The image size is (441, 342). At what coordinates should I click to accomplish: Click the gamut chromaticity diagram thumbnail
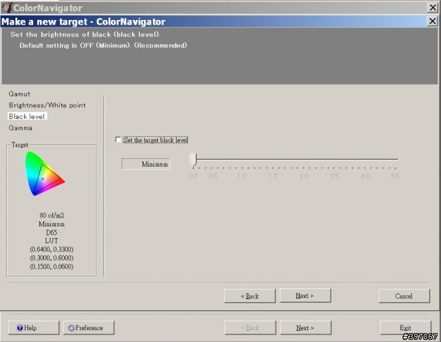pos(45,173)
